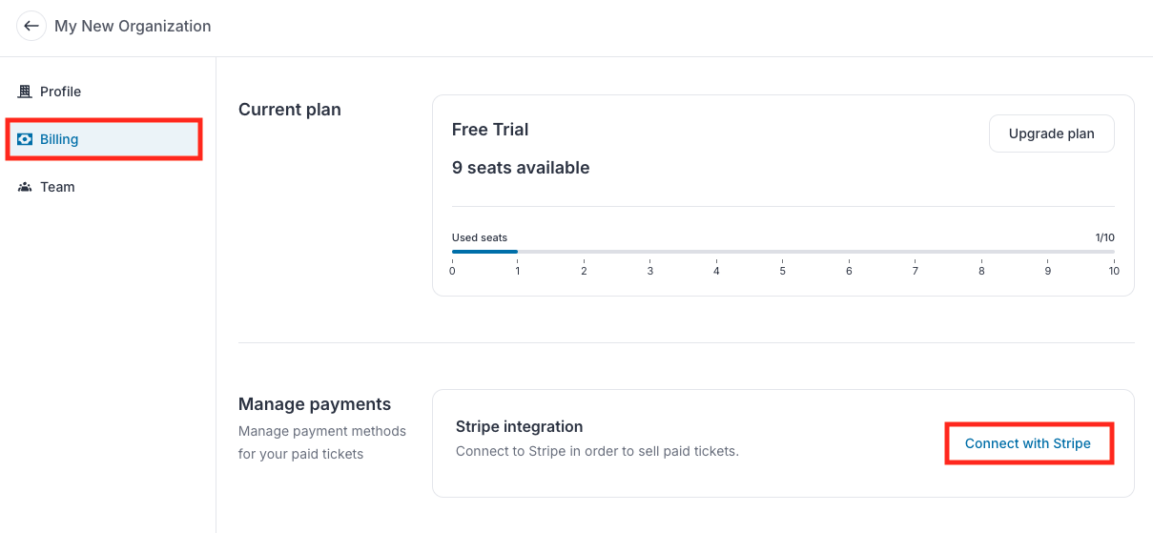Click the Billing card icon
1153x533 pixels.
25,139
